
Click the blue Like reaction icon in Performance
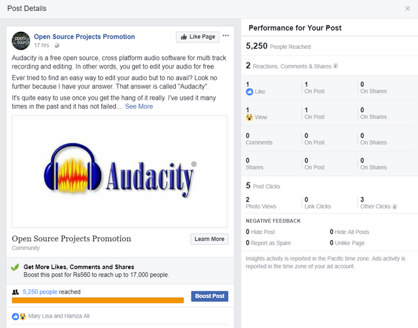(249, 93)
